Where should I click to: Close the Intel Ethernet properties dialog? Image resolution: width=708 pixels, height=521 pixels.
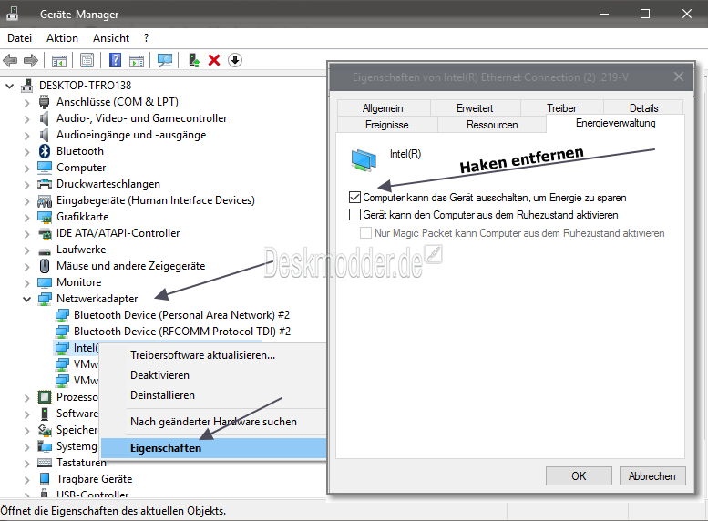[x=679, y=77]
